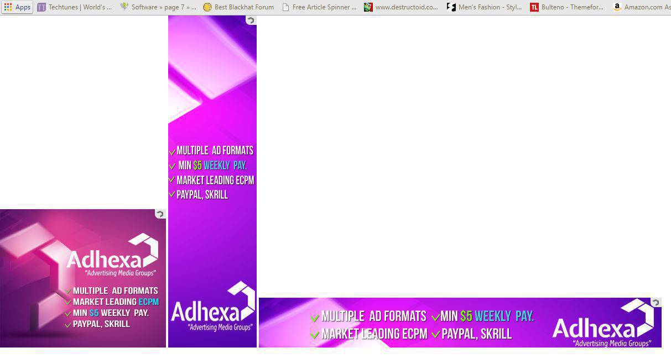Open the Apps shortcut in bookmarks bar
This screenshot has height=363, width=671.
click(x=17, y=7)
